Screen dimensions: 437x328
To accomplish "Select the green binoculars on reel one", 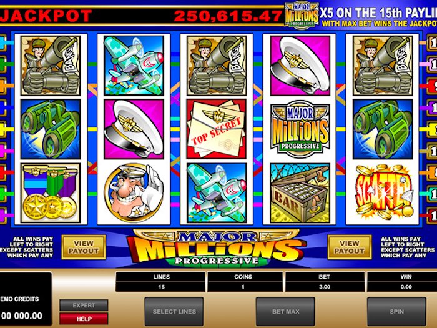I will 50,129.
